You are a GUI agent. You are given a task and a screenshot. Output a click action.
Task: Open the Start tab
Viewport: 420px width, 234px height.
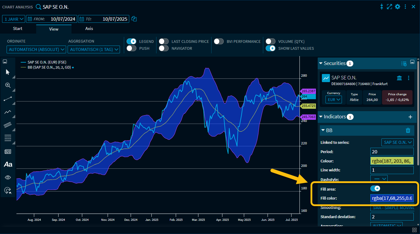[x=18, y=29]
